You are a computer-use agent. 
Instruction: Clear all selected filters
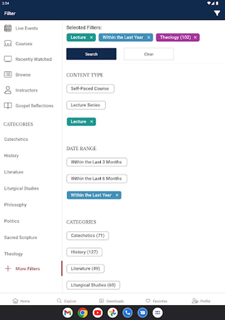point(149,54)
